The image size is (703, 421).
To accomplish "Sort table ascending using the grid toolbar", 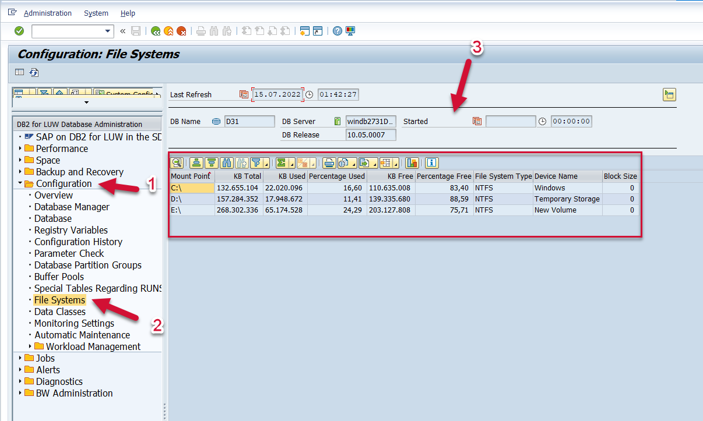I will (196, 163).
